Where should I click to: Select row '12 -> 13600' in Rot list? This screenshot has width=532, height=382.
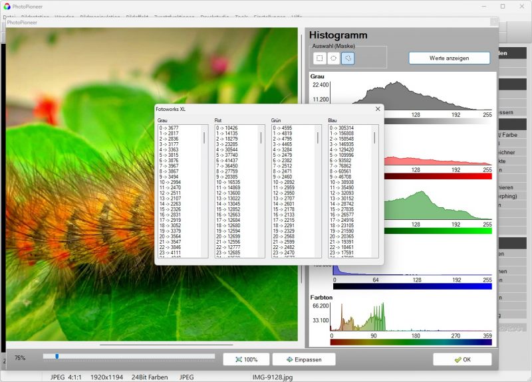coord(228,193)
